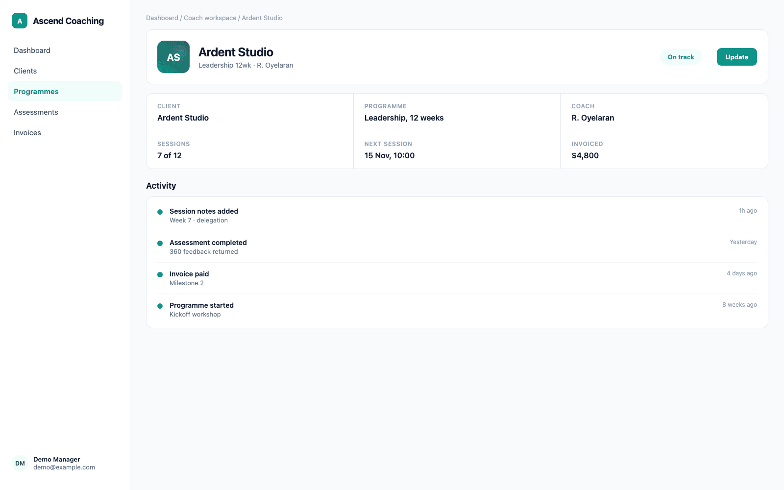Click the Sessions value 7 of 12
The height and width of the screenshot is (490, 784).
(x=170, y=155)
